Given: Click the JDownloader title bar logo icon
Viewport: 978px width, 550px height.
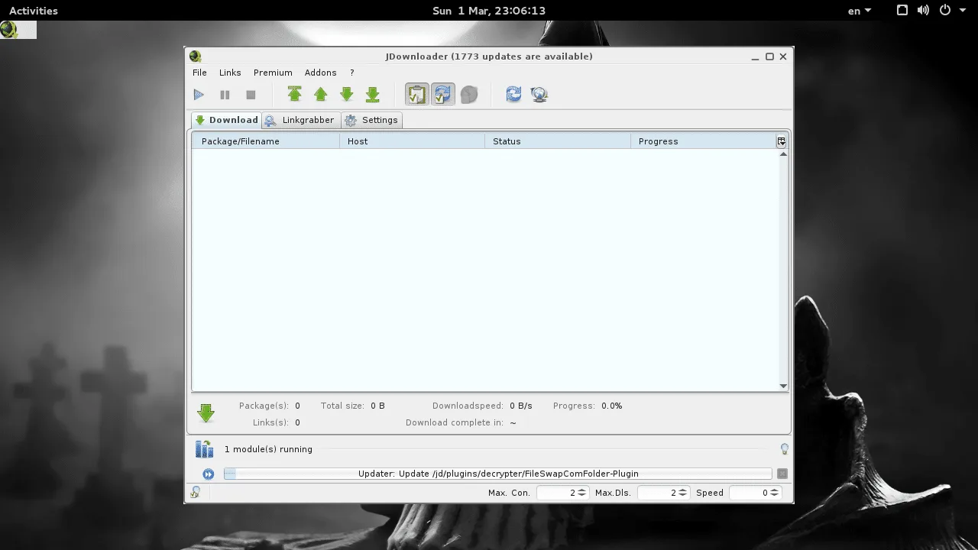Looking at the screenshot, I should tap(196, 56).
